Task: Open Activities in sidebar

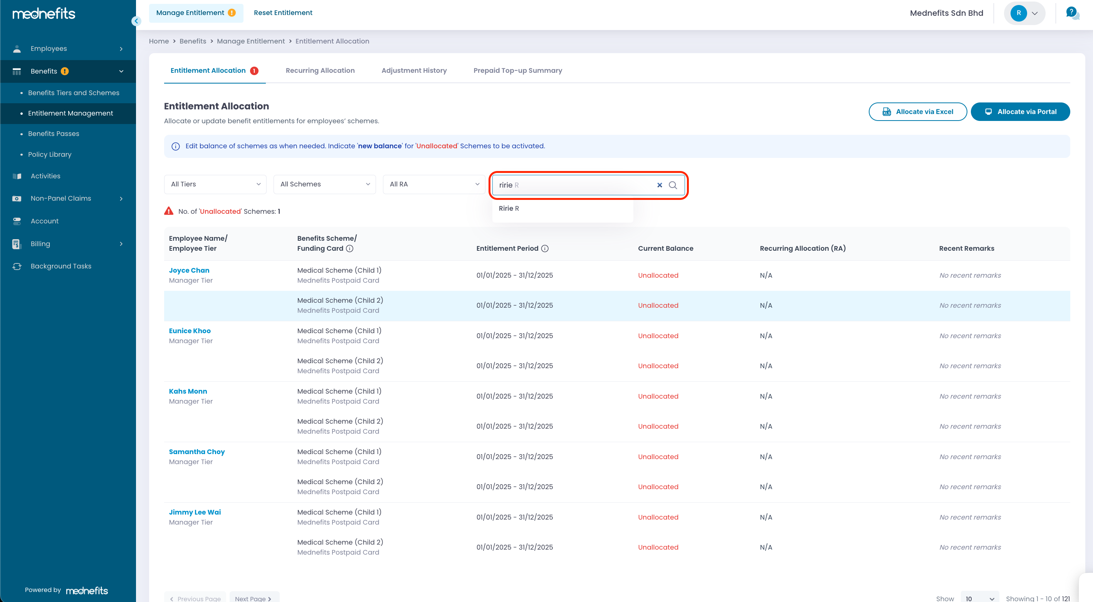Action: tap(45, 176)
